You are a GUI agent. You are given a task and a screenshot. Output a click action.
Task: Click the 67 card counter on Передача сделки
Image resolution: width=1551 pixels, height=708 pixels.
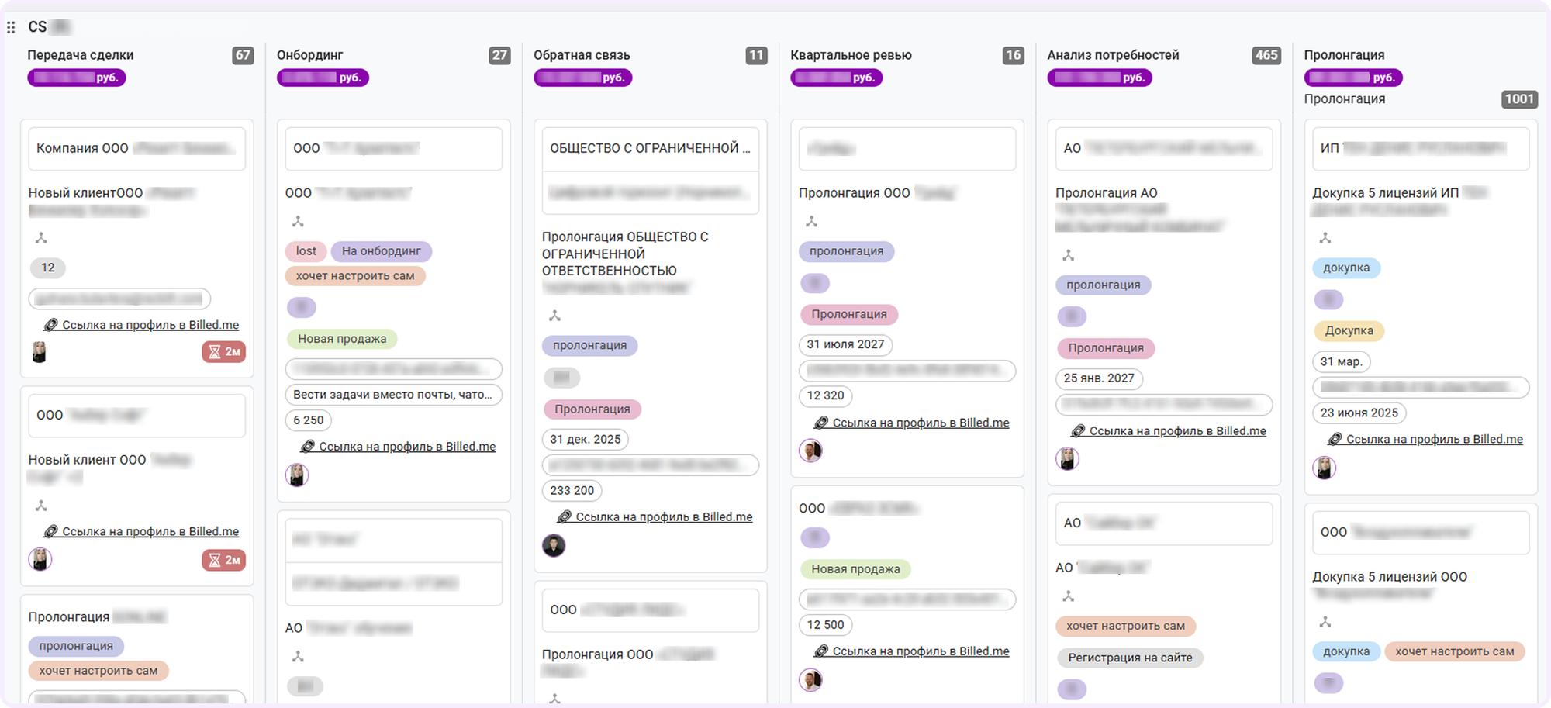point(244,55)
